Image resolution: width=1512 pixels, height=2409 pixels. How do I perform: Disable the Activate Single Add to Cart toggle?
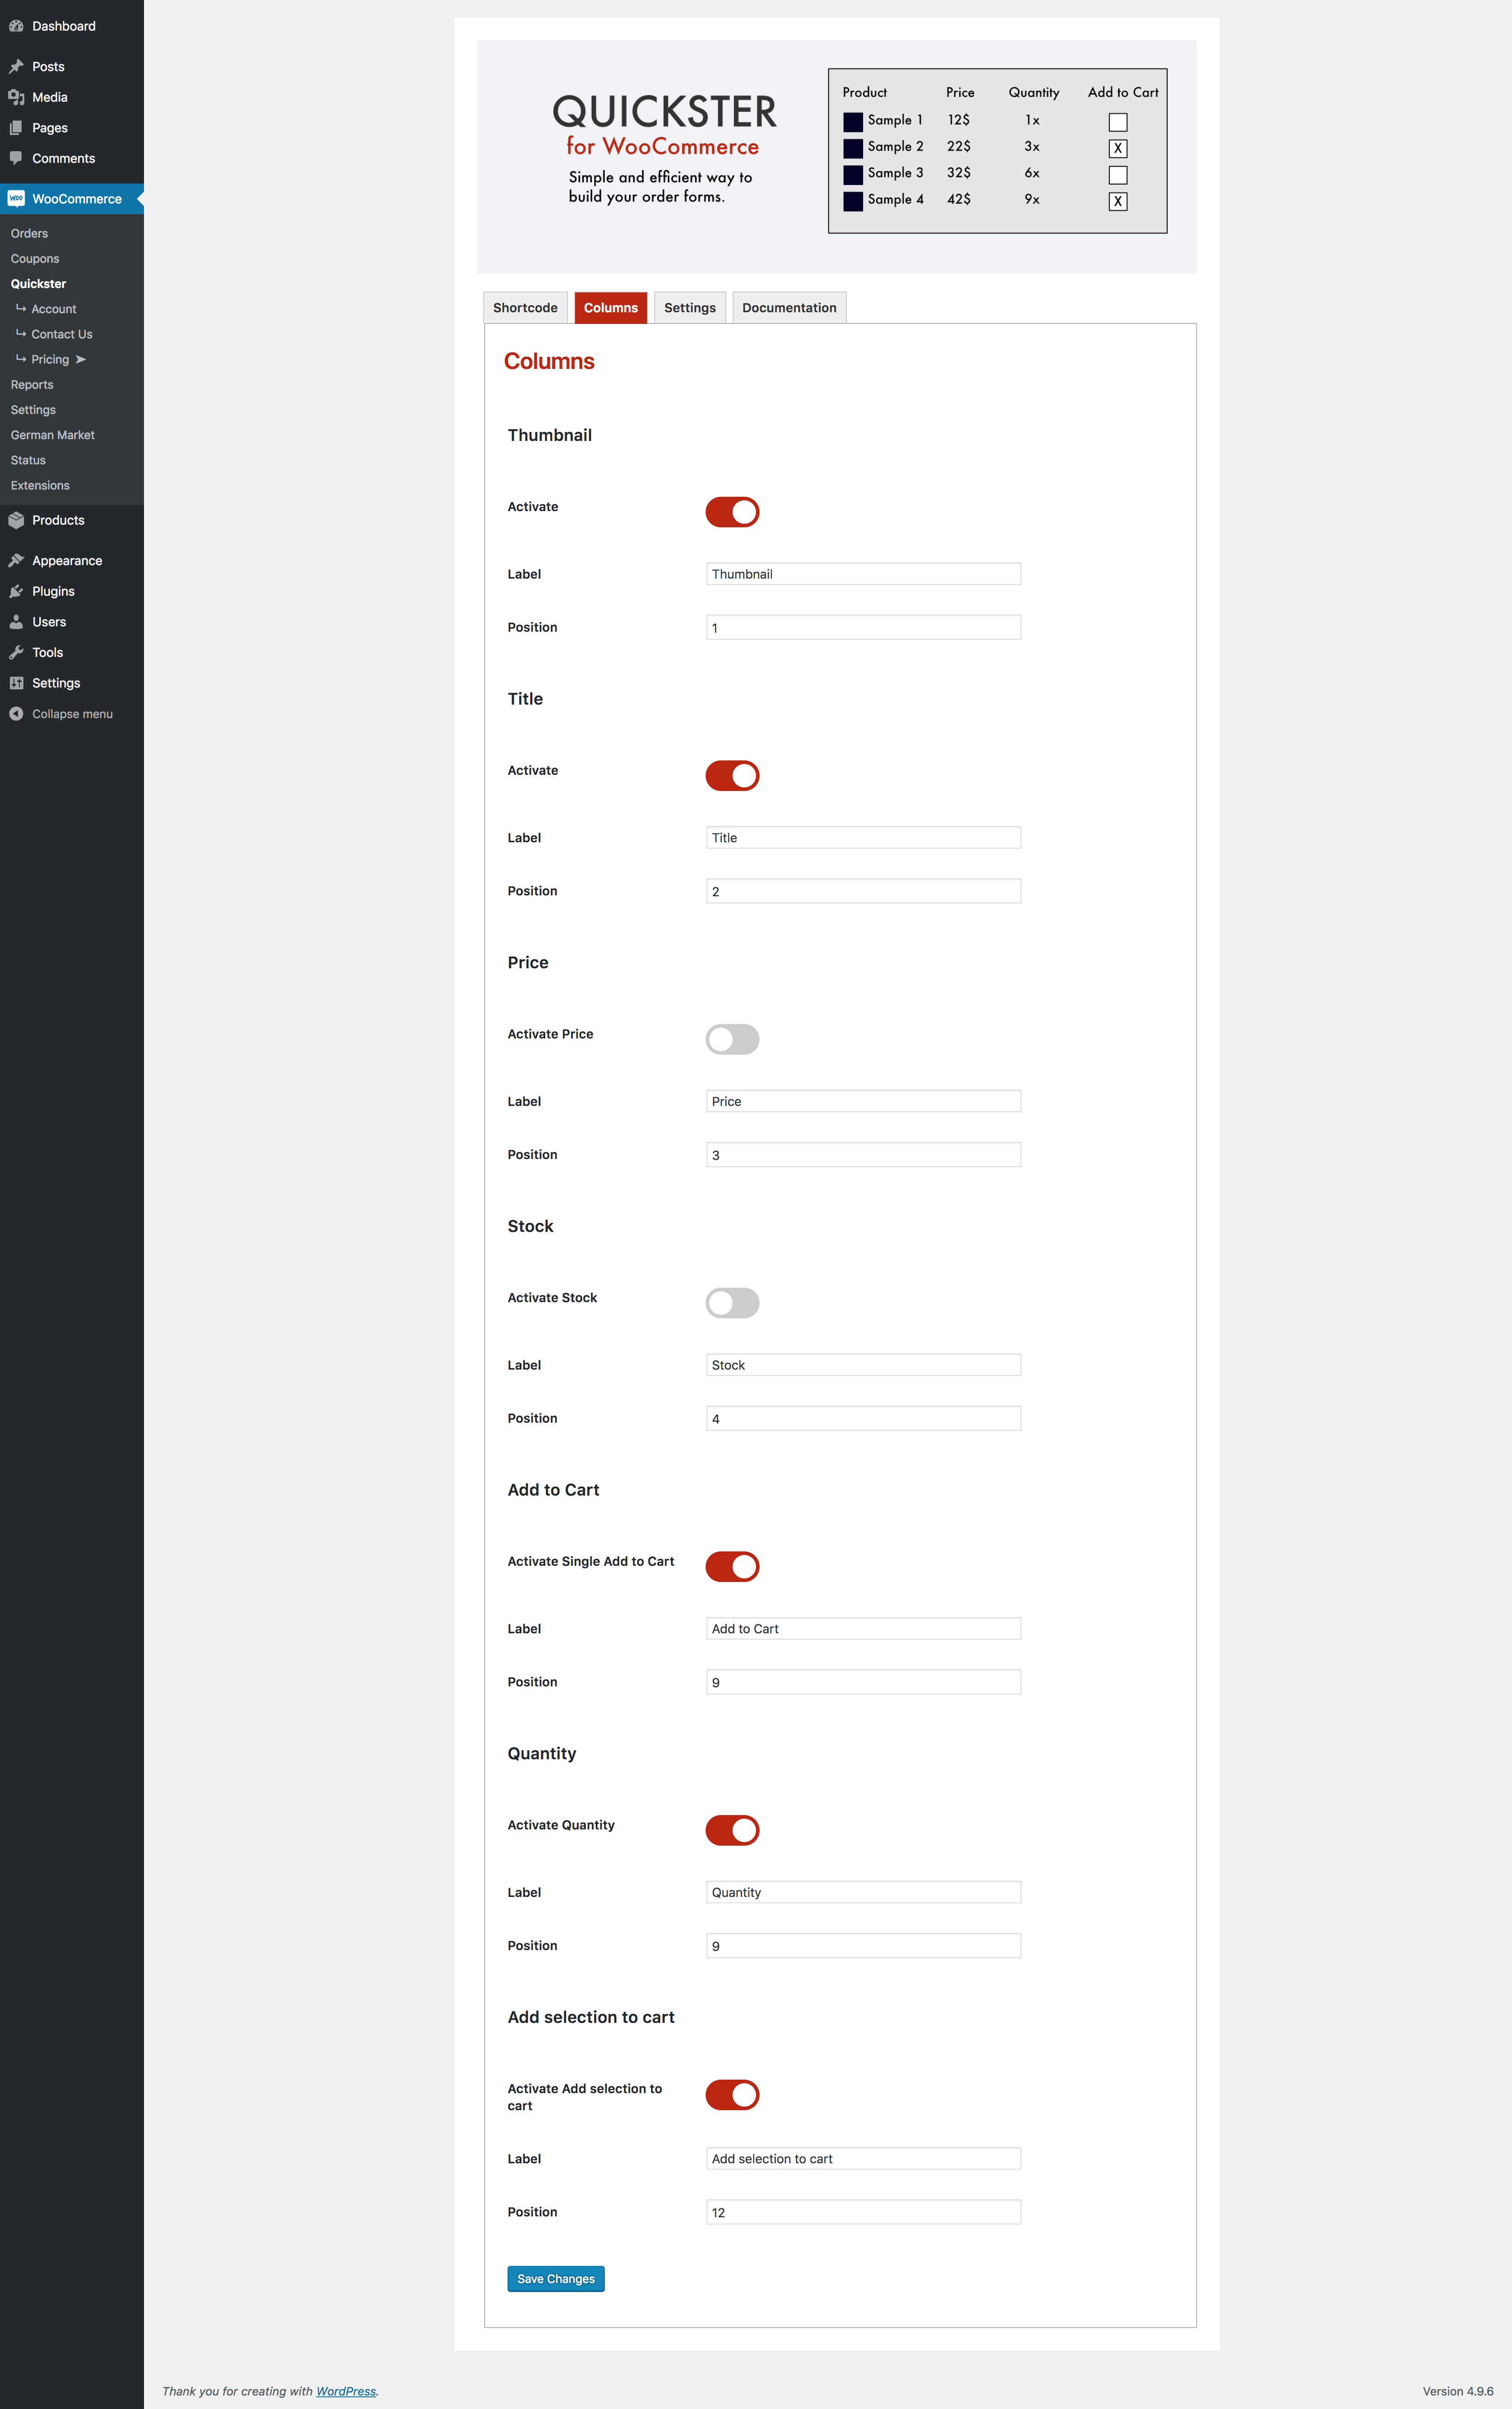[732, 1567]
